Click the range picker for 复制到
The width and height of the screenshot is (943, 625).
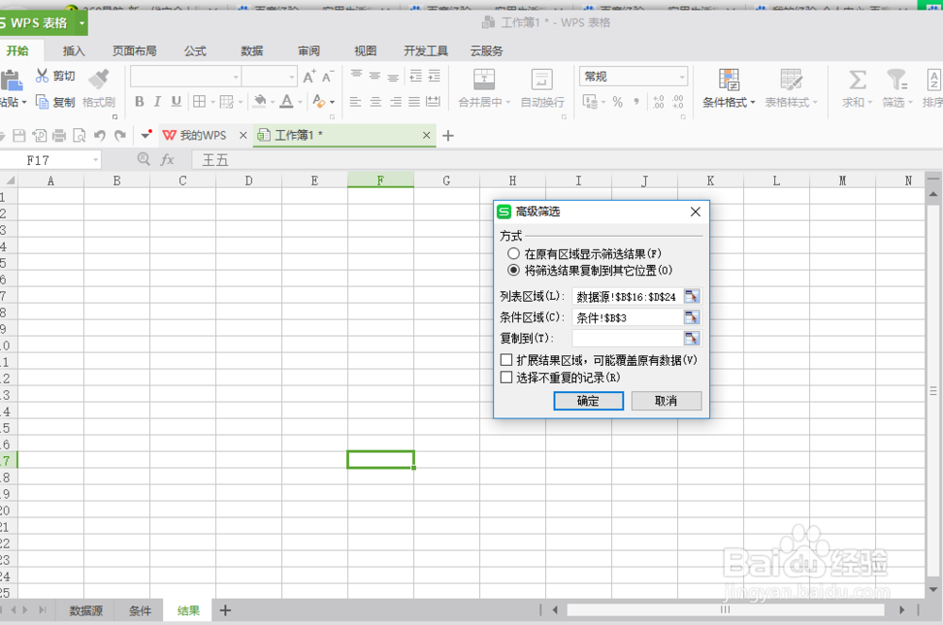(x=691, y=338)
